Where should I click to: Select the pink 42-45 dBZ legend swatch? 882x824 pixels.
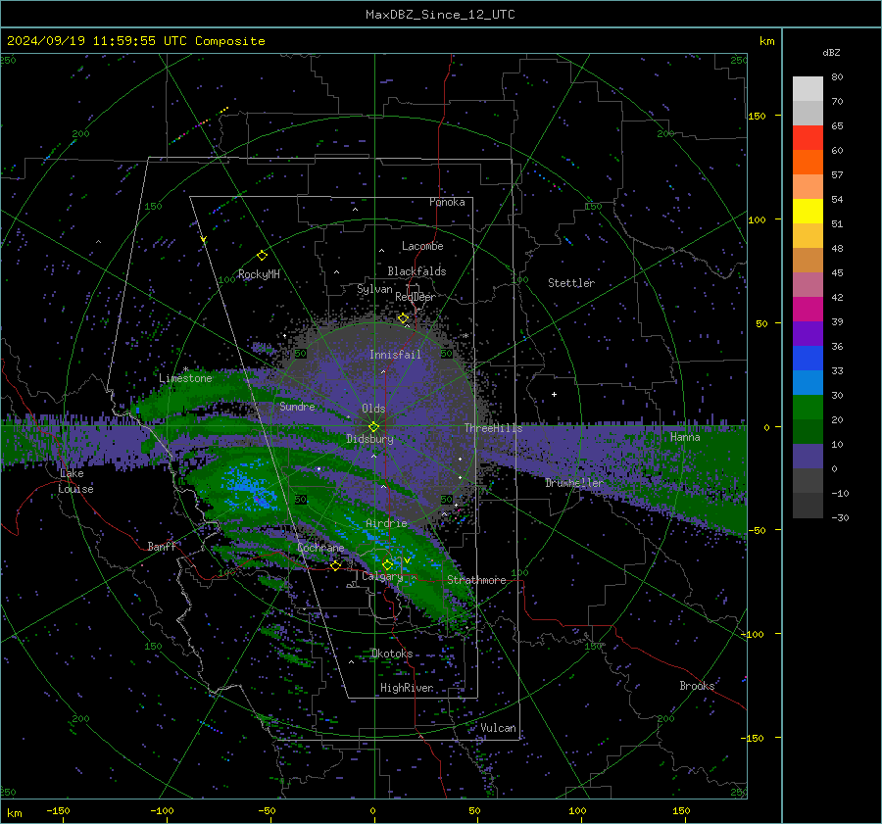[x=808, y=285]
